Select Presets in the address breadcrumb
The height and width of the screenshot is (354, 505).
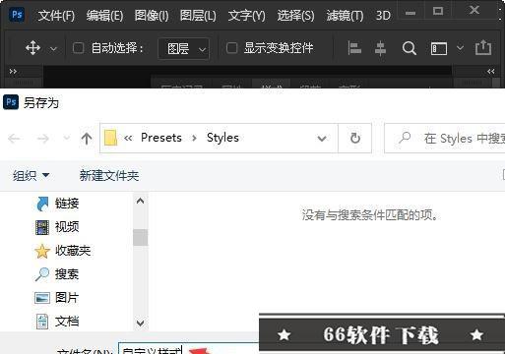161,138
